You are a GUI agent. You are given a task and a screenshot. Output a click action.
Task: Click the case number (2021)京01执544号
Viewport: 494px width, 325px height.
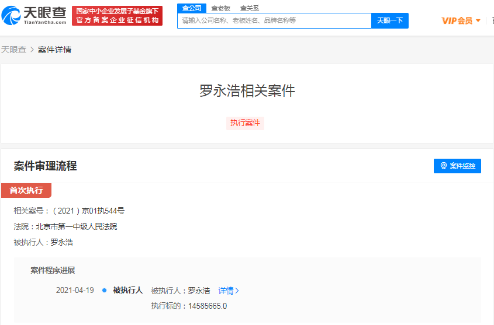[88, 211]
